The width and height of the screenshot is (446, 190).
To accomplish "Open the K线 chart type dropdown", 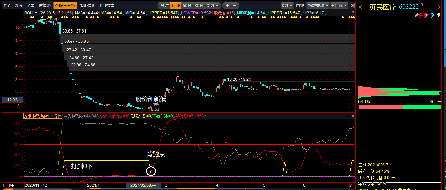I will point(287,6).
